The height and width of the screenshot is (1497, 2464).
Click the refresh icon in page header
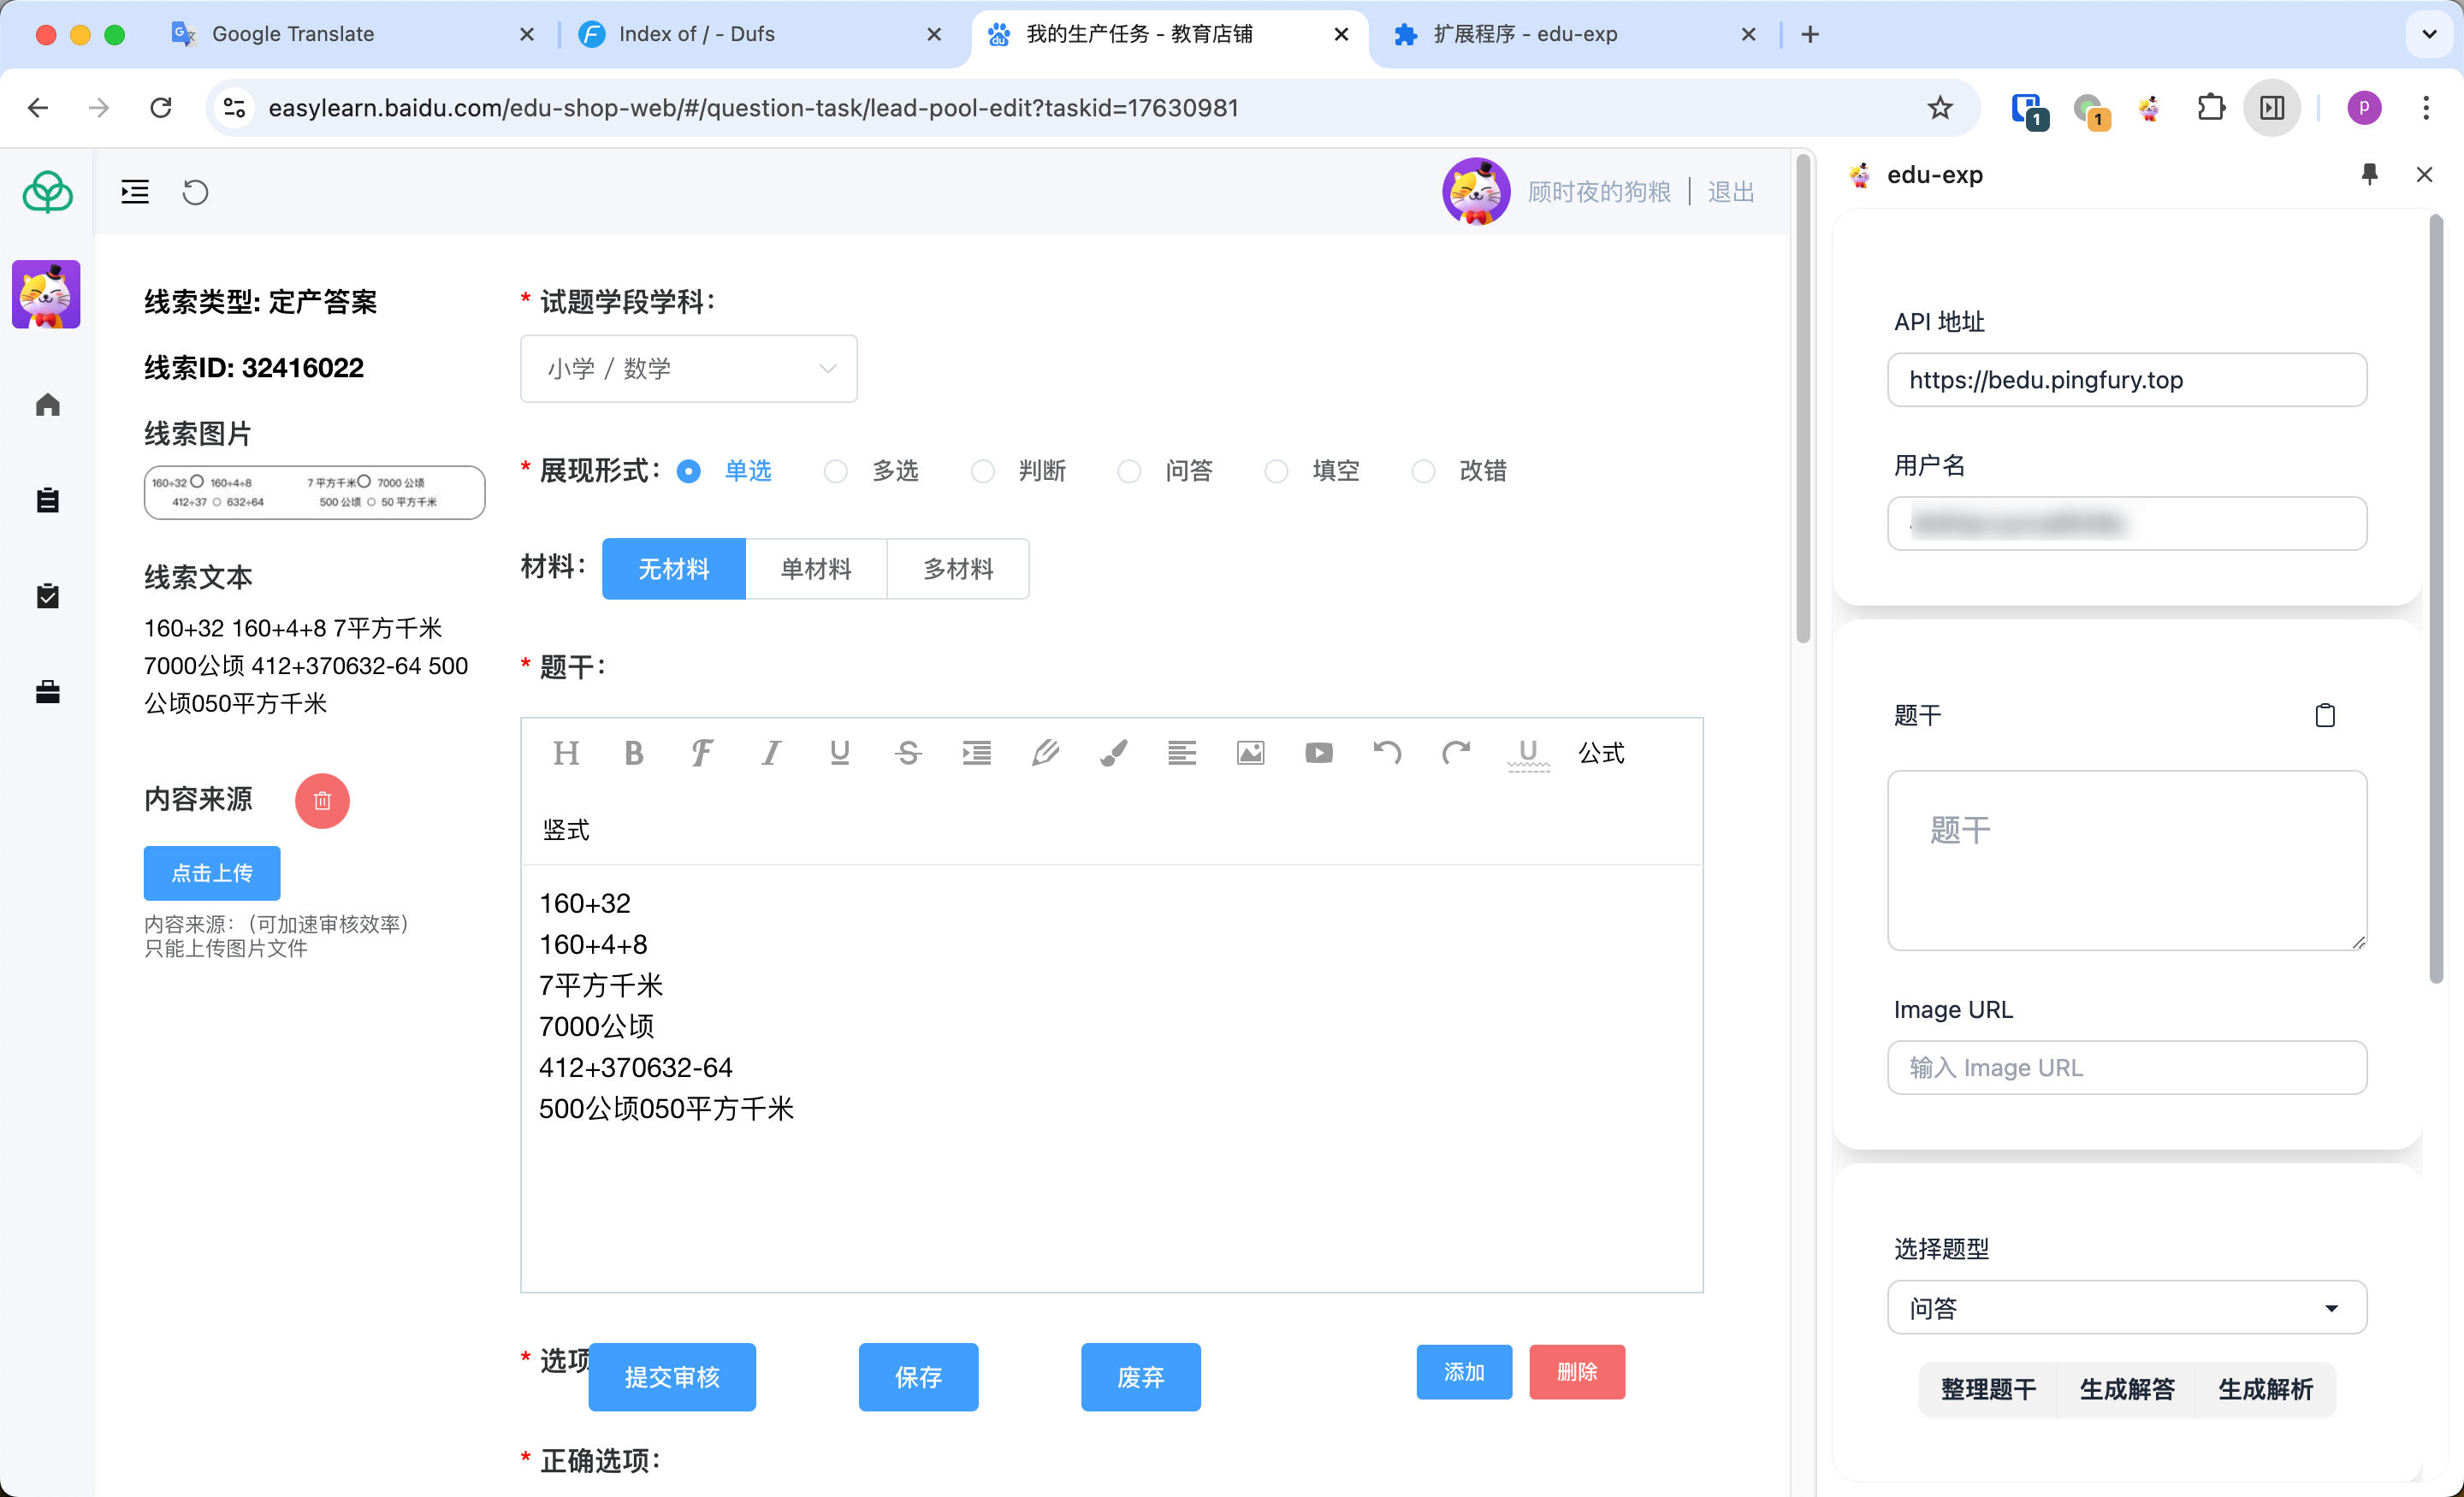(196, 192)
